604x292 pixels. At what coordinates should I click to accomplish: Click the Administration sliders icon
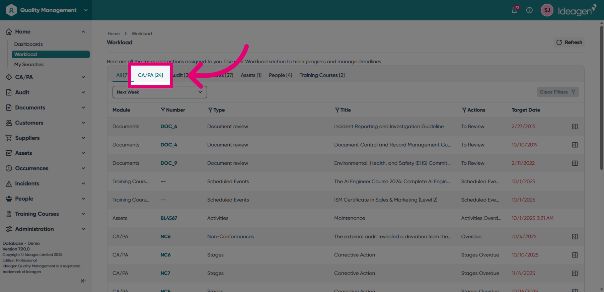(9, 229)
